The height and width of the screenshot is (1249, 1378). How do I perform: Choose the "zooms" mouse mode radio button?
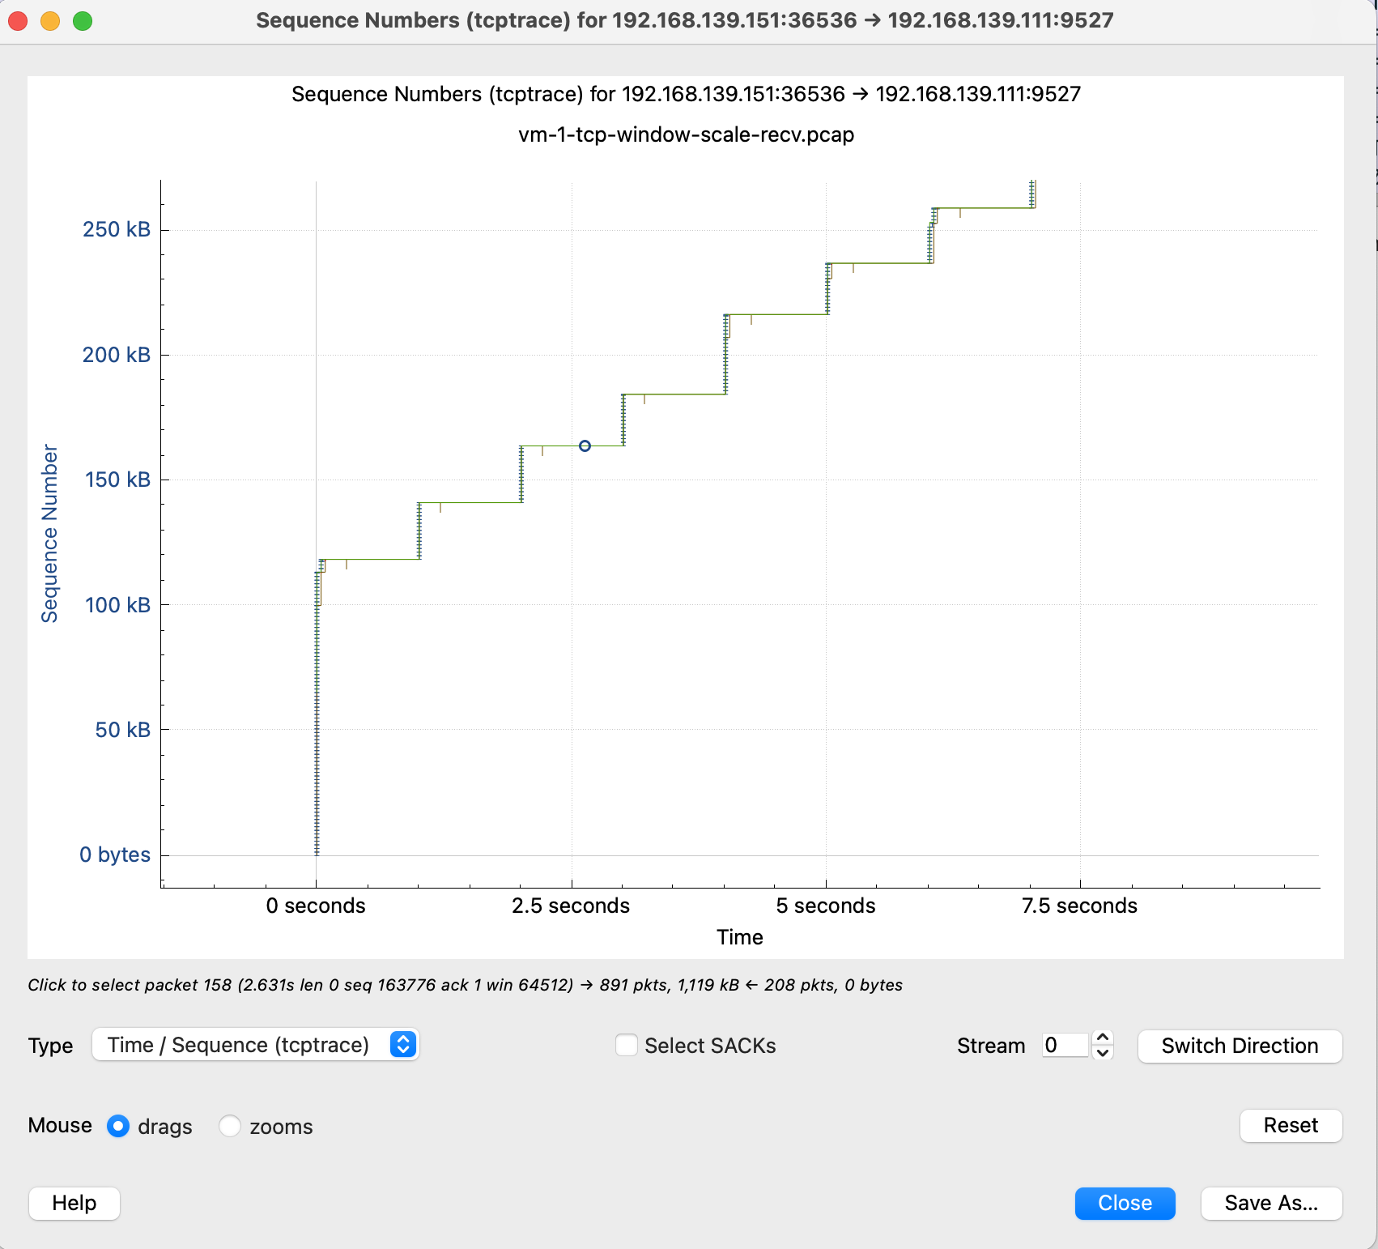[230, 1126]
